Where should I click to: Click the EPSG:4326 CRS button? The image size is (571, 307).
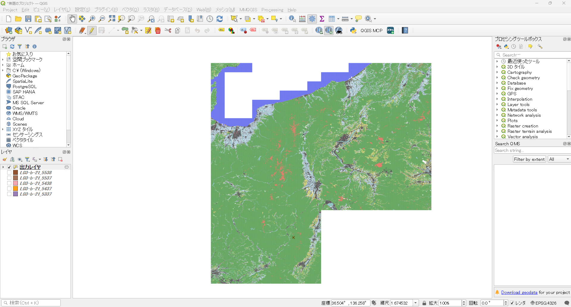click(543, 303)
